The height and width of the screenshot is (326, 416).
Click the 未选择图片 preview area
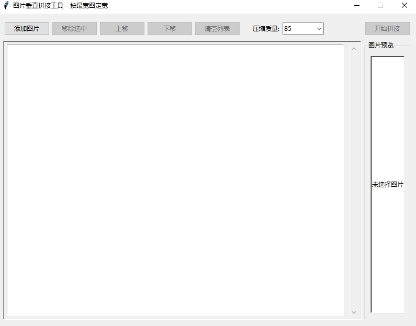click(388, 185)
